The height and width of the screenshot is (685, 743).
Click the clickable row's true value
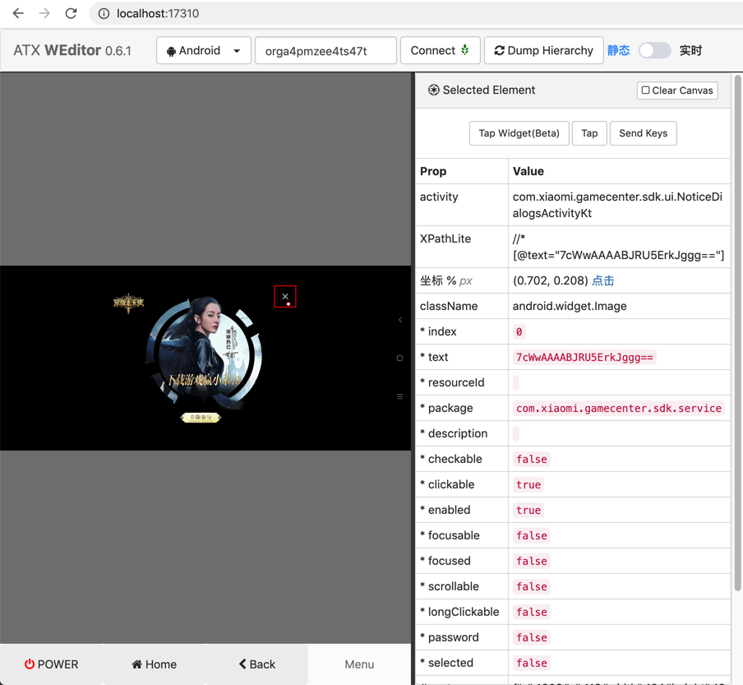tap(528, 484)
